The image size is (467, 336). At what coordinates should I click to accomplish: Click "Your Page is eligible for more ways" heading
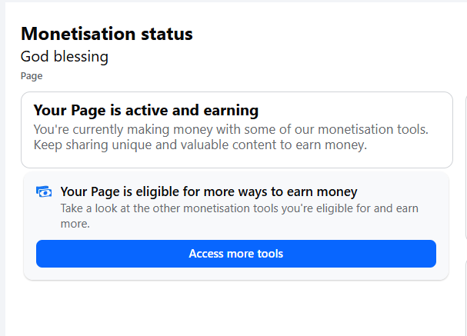click(208, 191)
